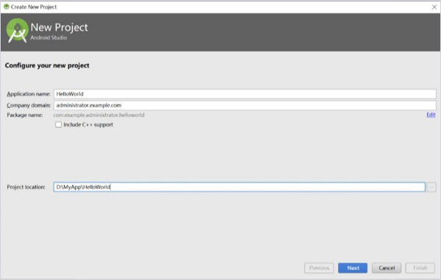441x280 pixels.
Task: Click the Project location input field
Action: point(240,187)
